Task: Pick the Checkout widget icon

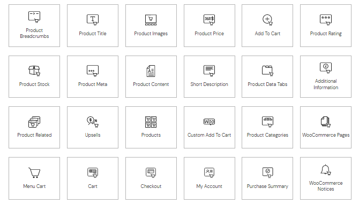Action: coord(151,172)
